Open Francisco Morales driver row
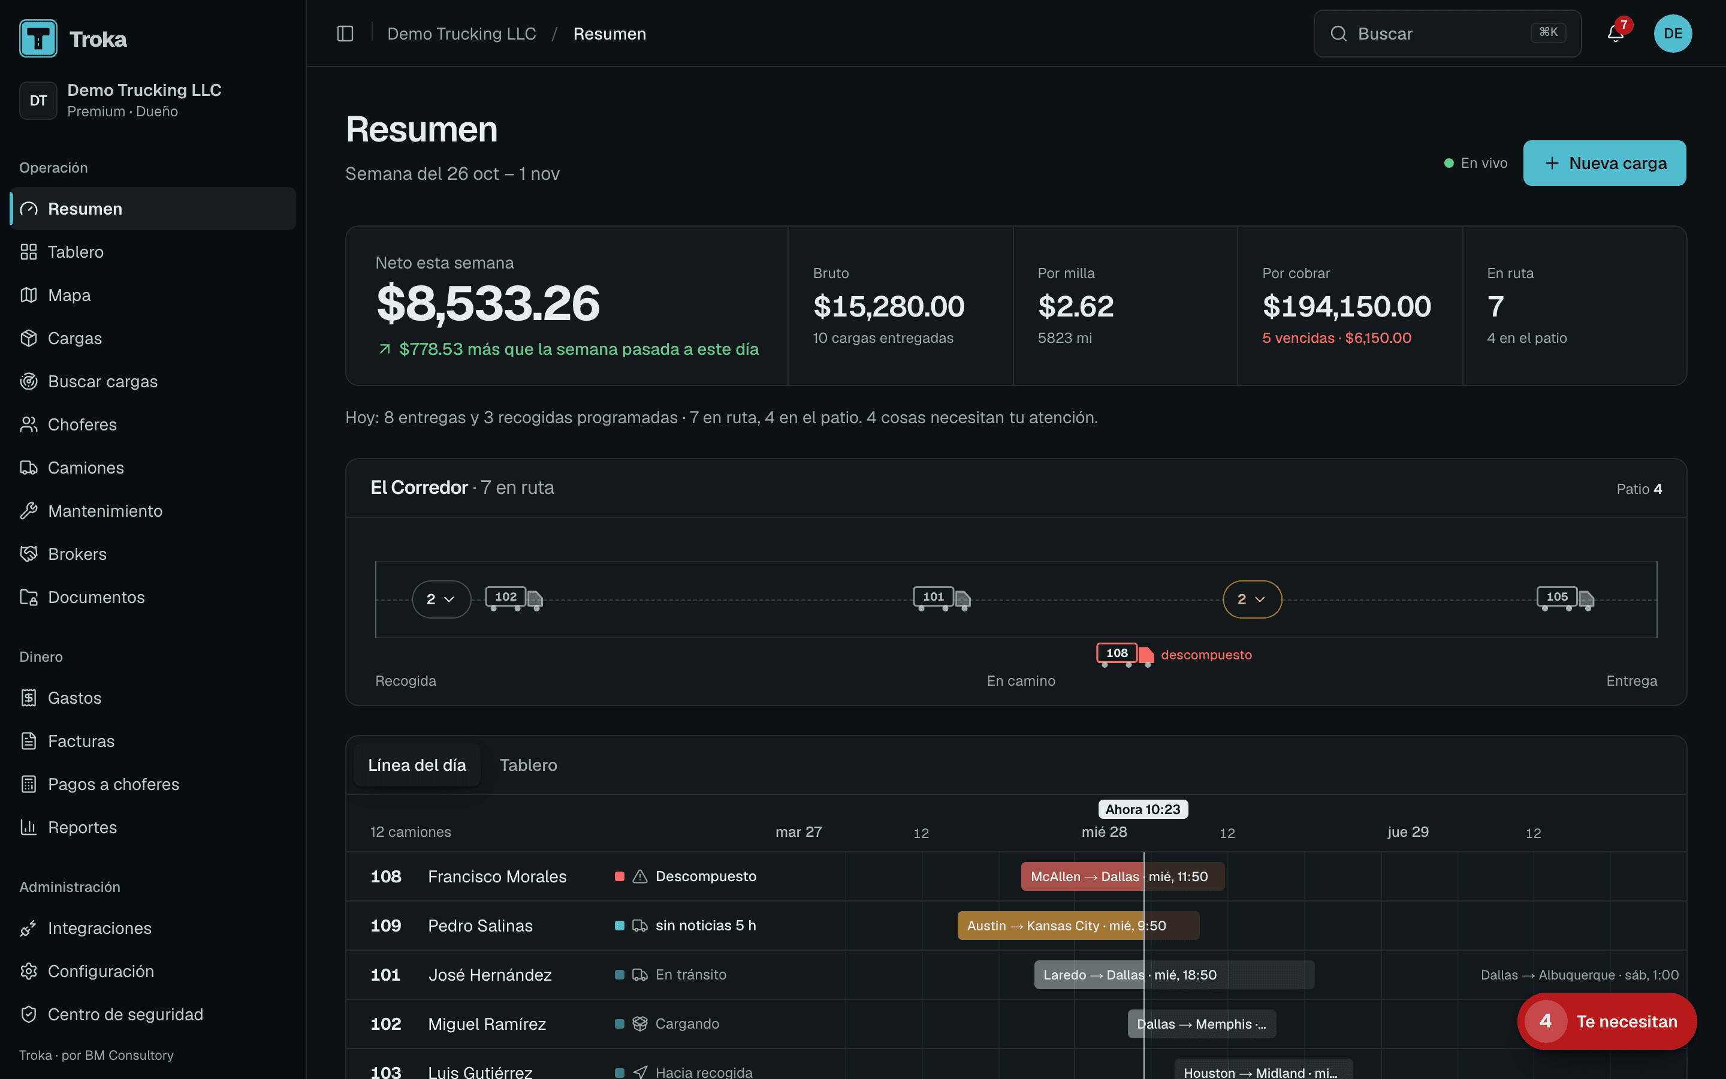The width and height of the screenshot is (1726, 1079). 1016,876
